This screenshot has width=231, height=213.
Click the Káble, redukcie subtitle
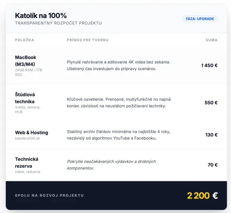(x=28, y=172)
